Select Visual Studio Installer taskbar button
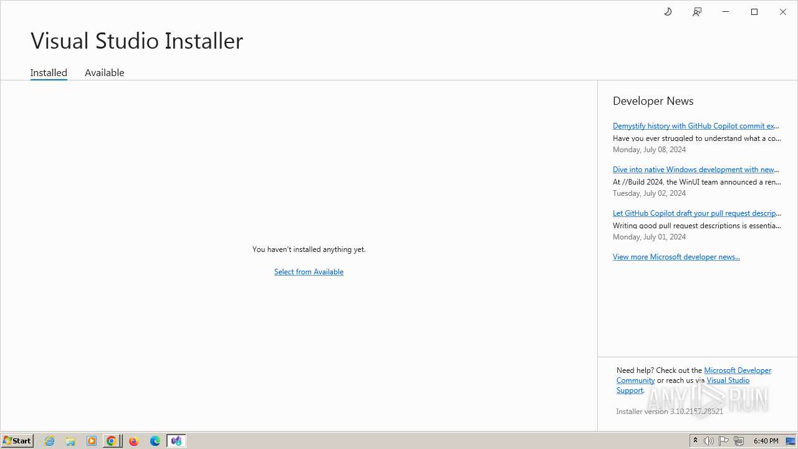Screen dimensions: 798x449 pos(176,441)
